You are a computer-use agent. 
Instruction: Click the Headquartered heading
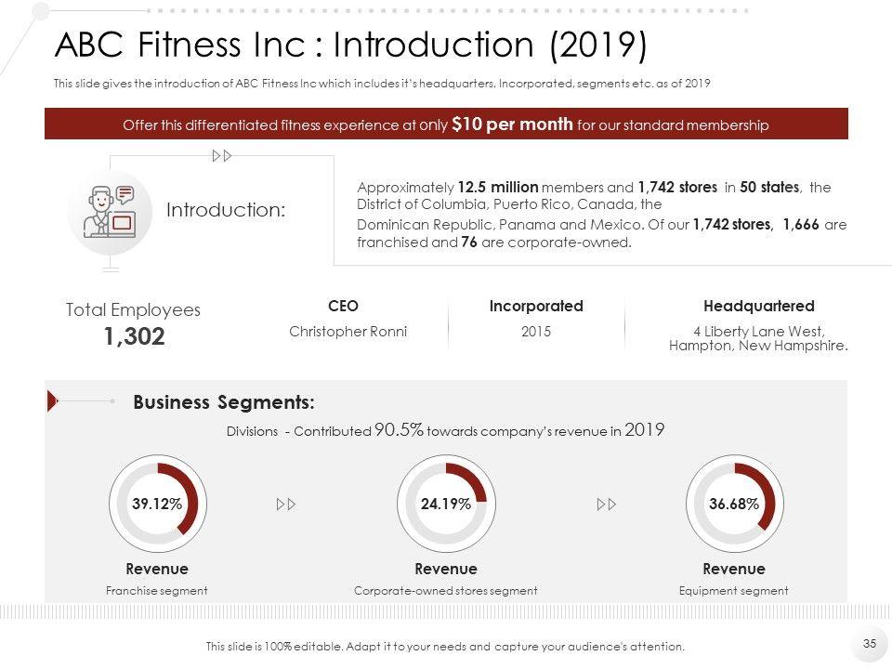click(759, 306)
